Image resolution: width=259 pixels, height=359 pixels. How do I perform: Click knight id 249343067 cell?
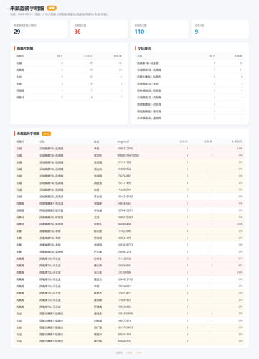pos(124,204)
